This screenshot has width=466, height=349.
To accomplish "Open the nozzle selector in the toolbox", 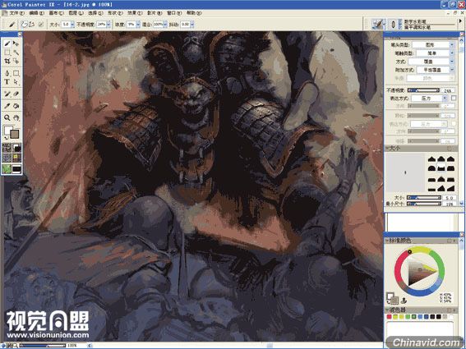I will click(x=16, y=169).
